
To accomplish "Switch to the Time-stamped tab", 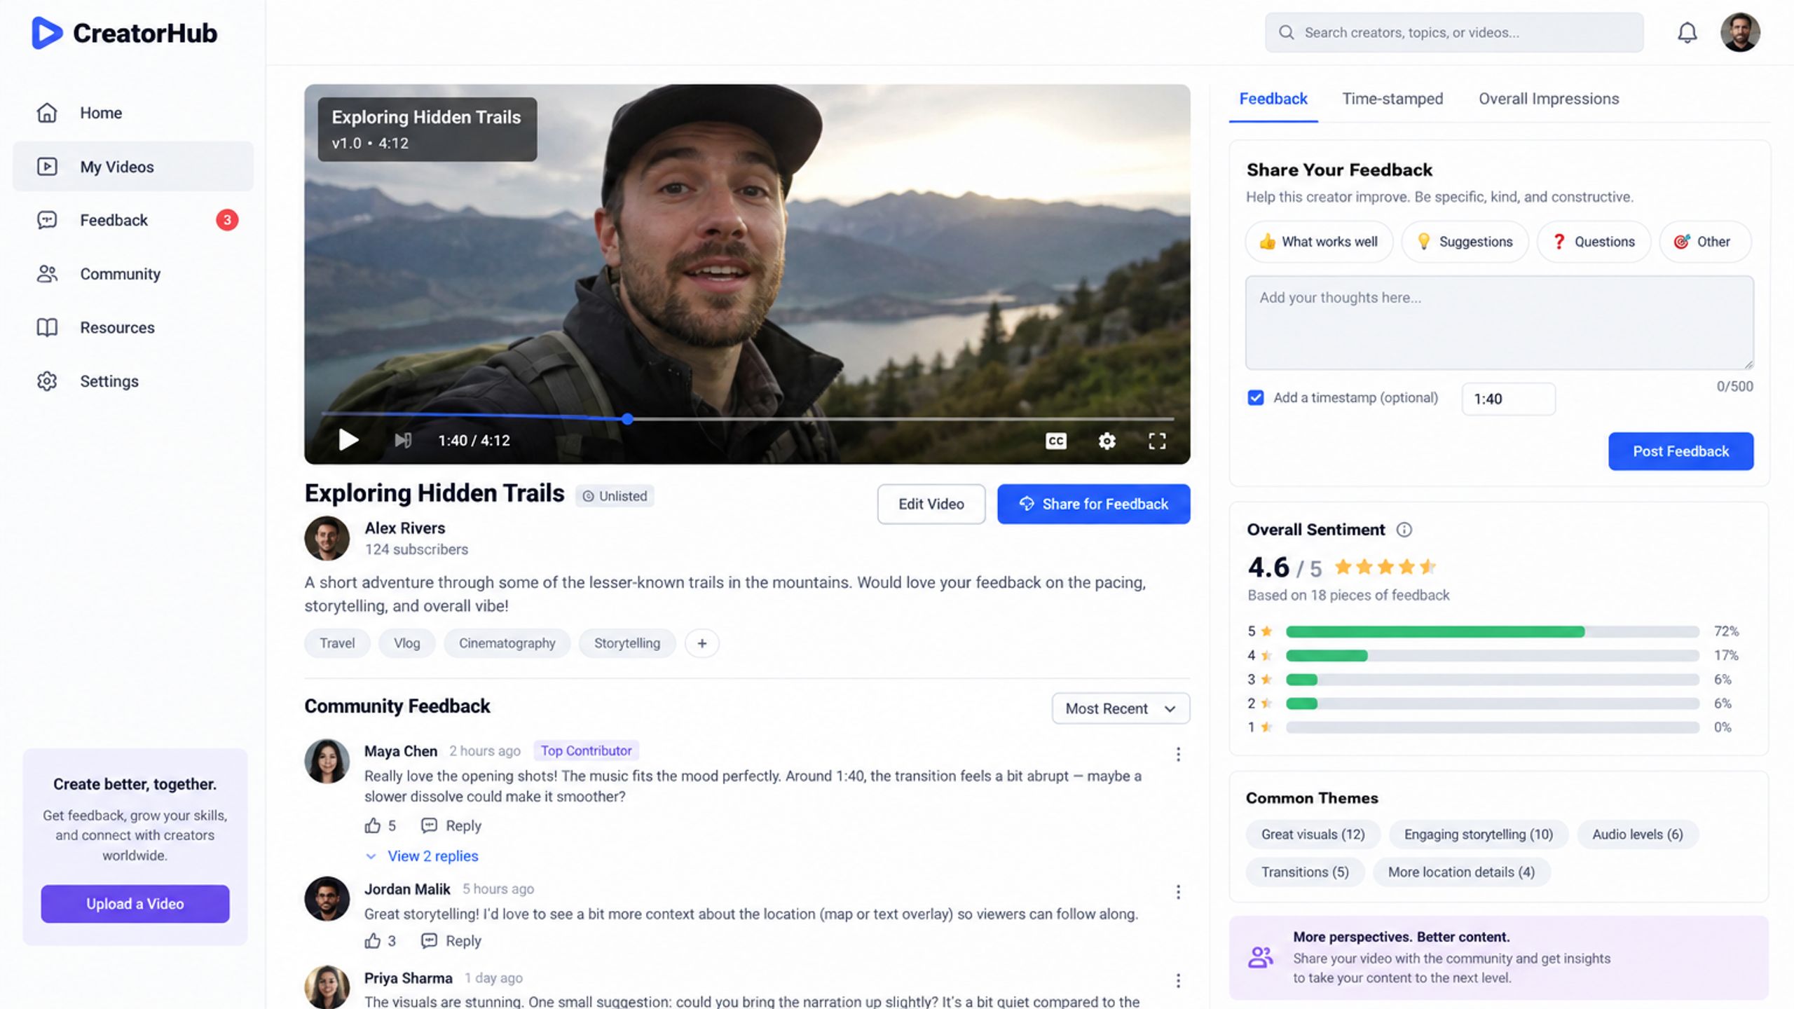I will pyautogui.click(x=1392, y=99).
